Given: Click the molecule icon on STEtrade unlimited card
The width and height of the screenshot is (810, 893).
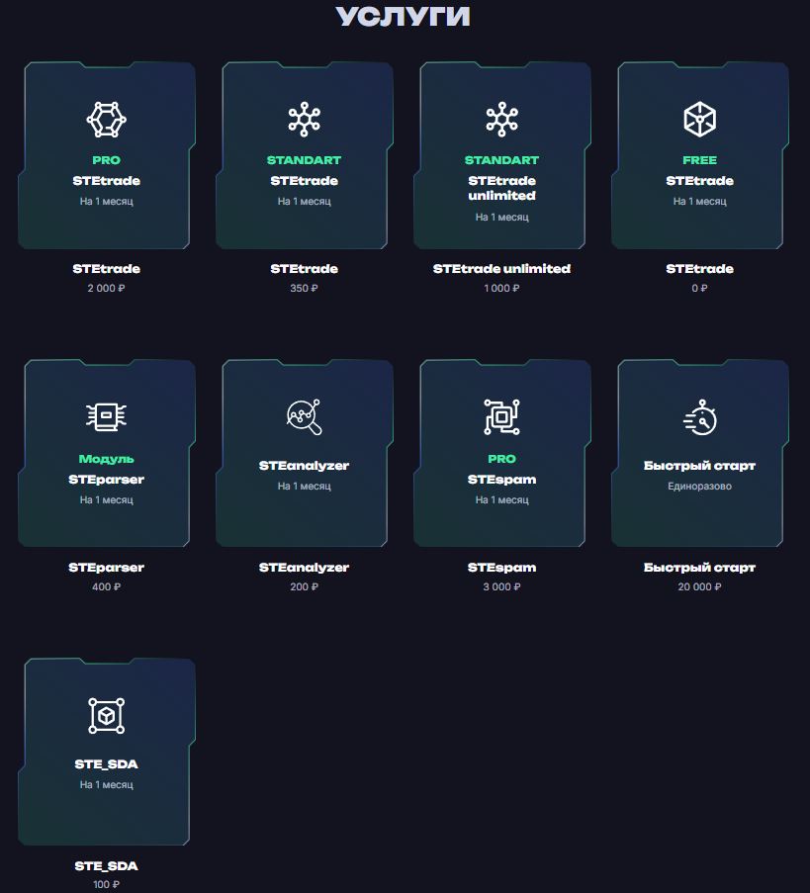Looking at the screenshot, I should coord(501,119).
